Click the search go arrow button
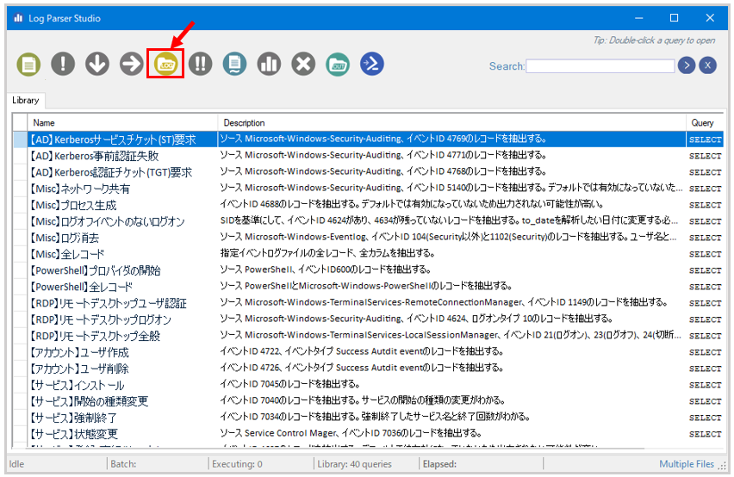This screenshot has height=477, width=734. tap(687, 65)
